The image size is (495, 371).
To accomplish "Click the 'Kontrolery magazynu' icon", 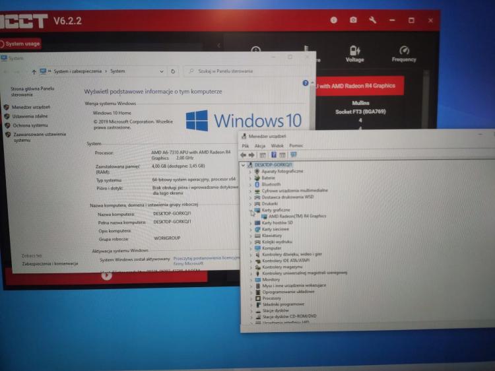I will pyautogui.click(x=257, y=267).
